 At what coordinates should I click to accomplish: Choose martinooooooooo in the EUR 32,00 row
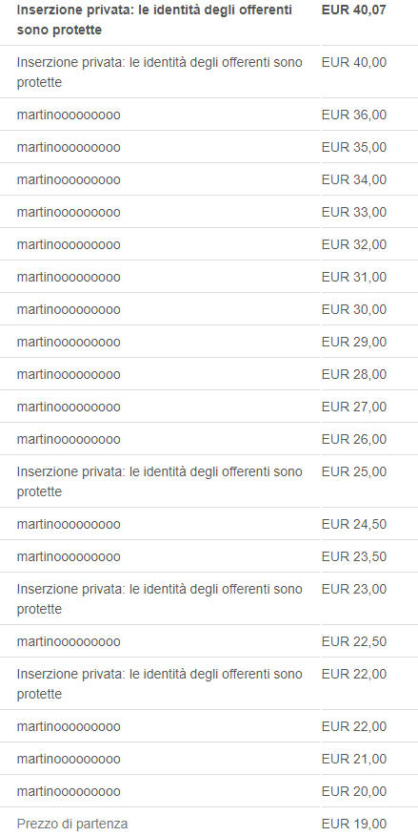pos(68,244)
